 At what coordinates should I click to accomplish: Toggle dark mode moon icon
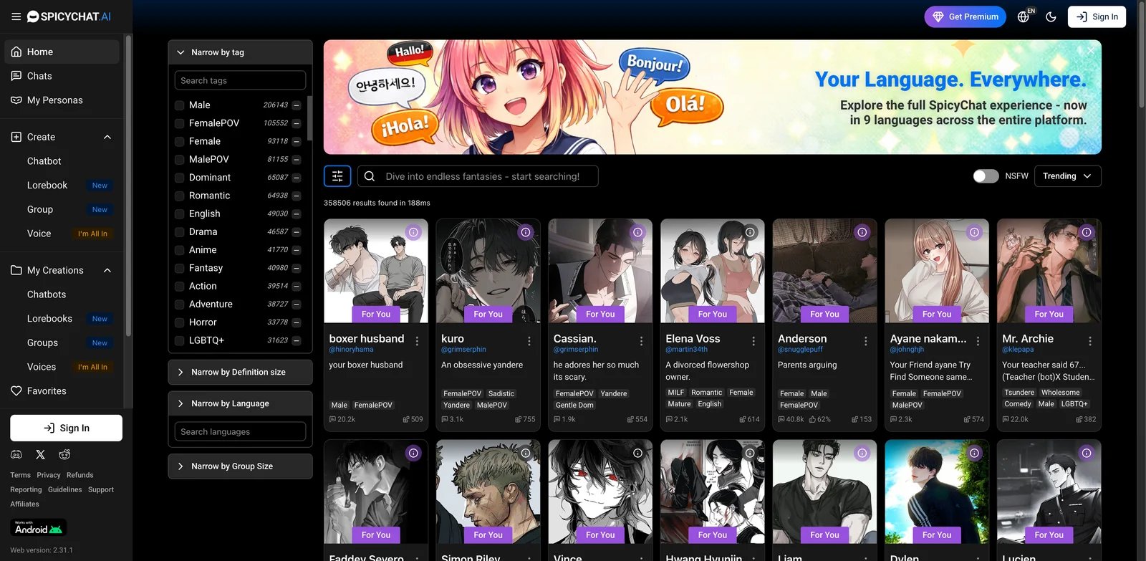[x=1051, y=16]
